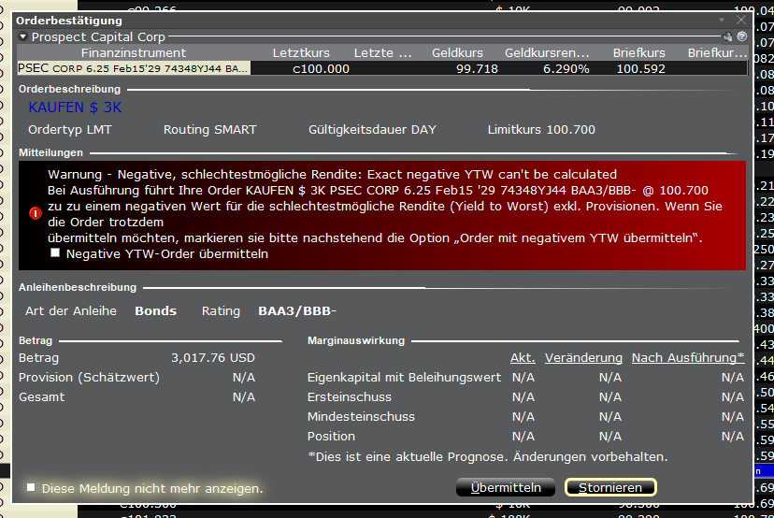Open the title bar dropdown arrow
Image resolution: width=774 pixels, height=518 pixels.
click(722, 20)
